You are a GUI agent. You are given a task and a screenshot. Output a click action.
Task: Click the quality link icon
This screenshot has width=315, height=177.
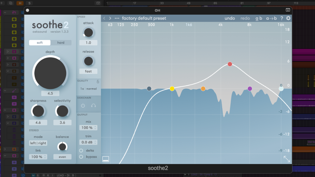click(98, 81)
